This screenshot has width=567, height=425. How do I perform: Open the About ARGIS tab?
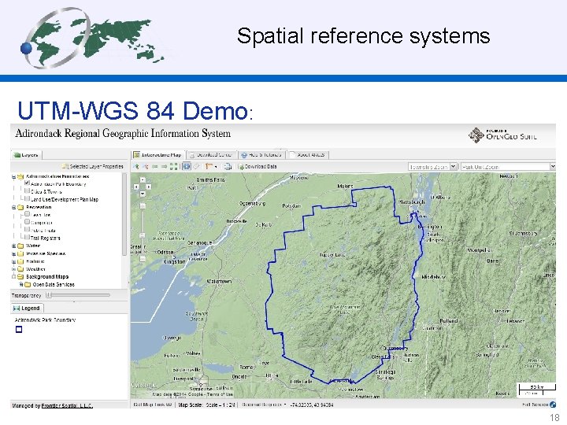[308, 155]
